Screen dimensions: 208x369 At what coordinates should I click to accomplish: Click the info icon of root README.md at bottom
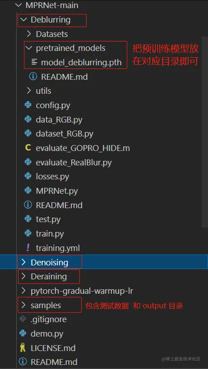[x=23, y=362]
